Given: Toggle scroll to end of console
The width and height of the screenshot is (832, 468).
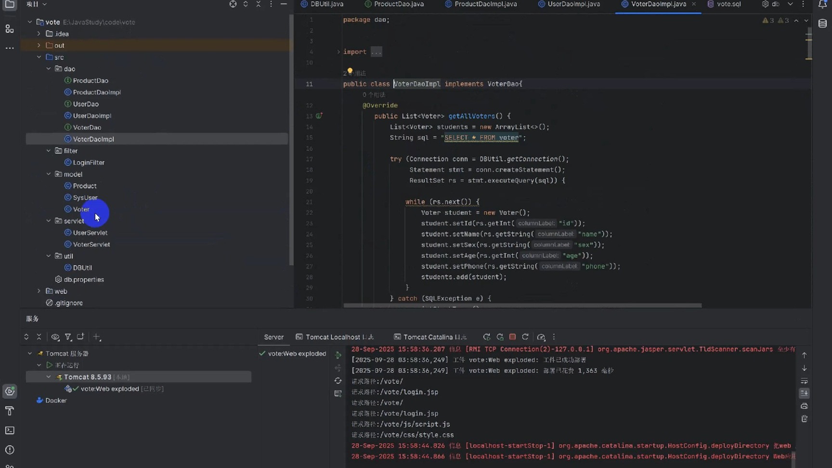Looking at the screenshot, I should [x=804, y=393].
